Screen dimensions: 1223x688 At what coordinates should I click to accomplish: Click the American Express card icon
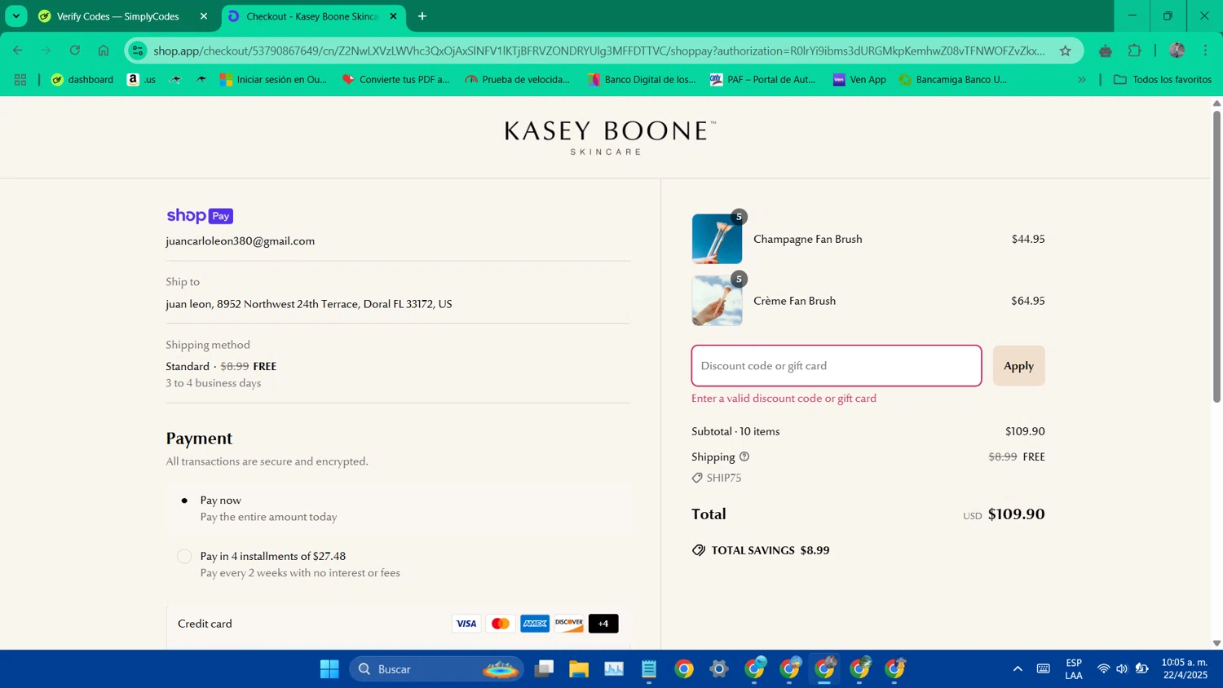coord(535,624)
